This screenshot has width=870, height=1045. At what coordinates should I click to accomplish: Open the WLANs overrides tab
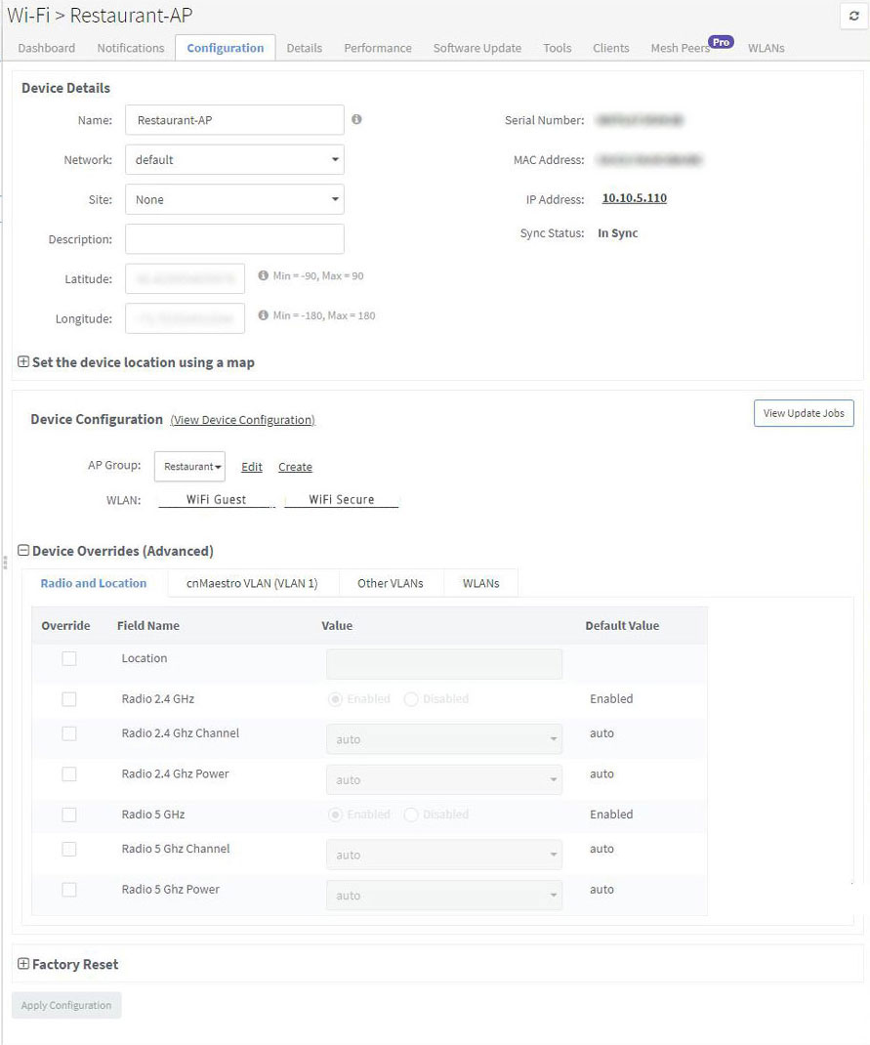[481, 583]
